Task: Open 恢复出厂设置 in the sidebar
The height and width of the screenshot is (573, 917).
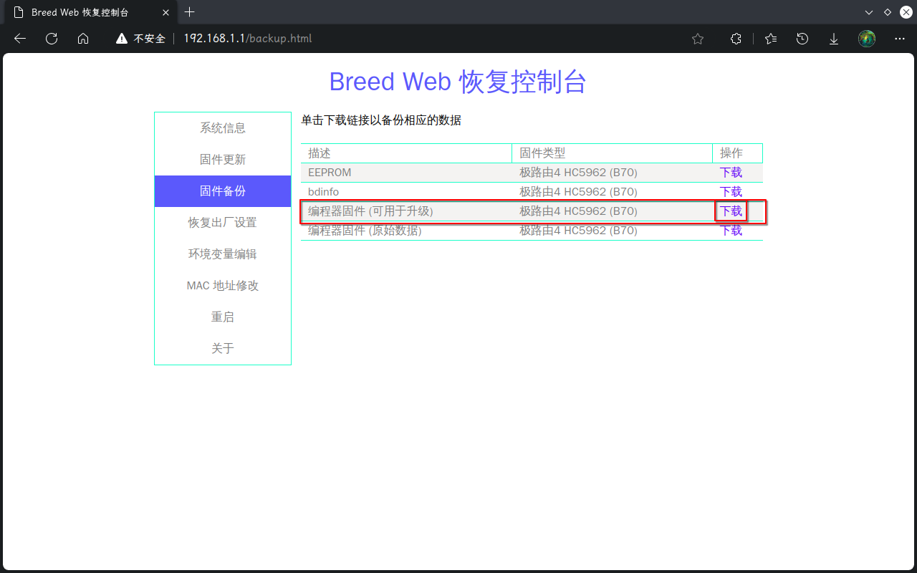Action: point(222,222)
